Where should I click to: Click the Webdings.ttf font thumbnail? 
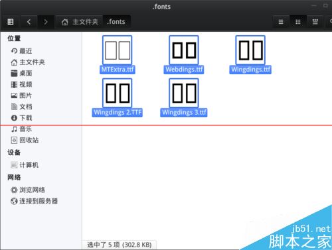184,50
